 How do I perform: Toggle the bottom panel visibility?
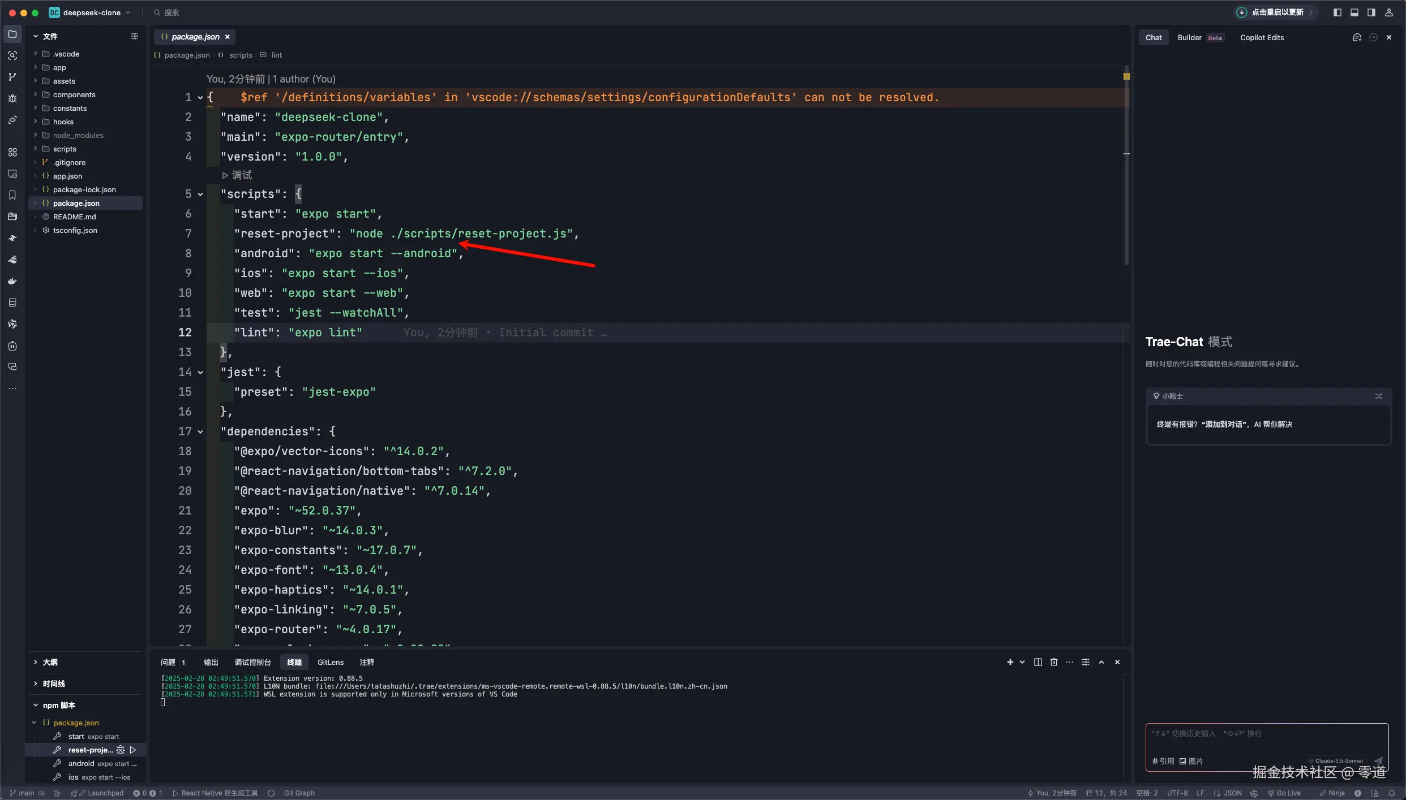[x=1354, y=12]
